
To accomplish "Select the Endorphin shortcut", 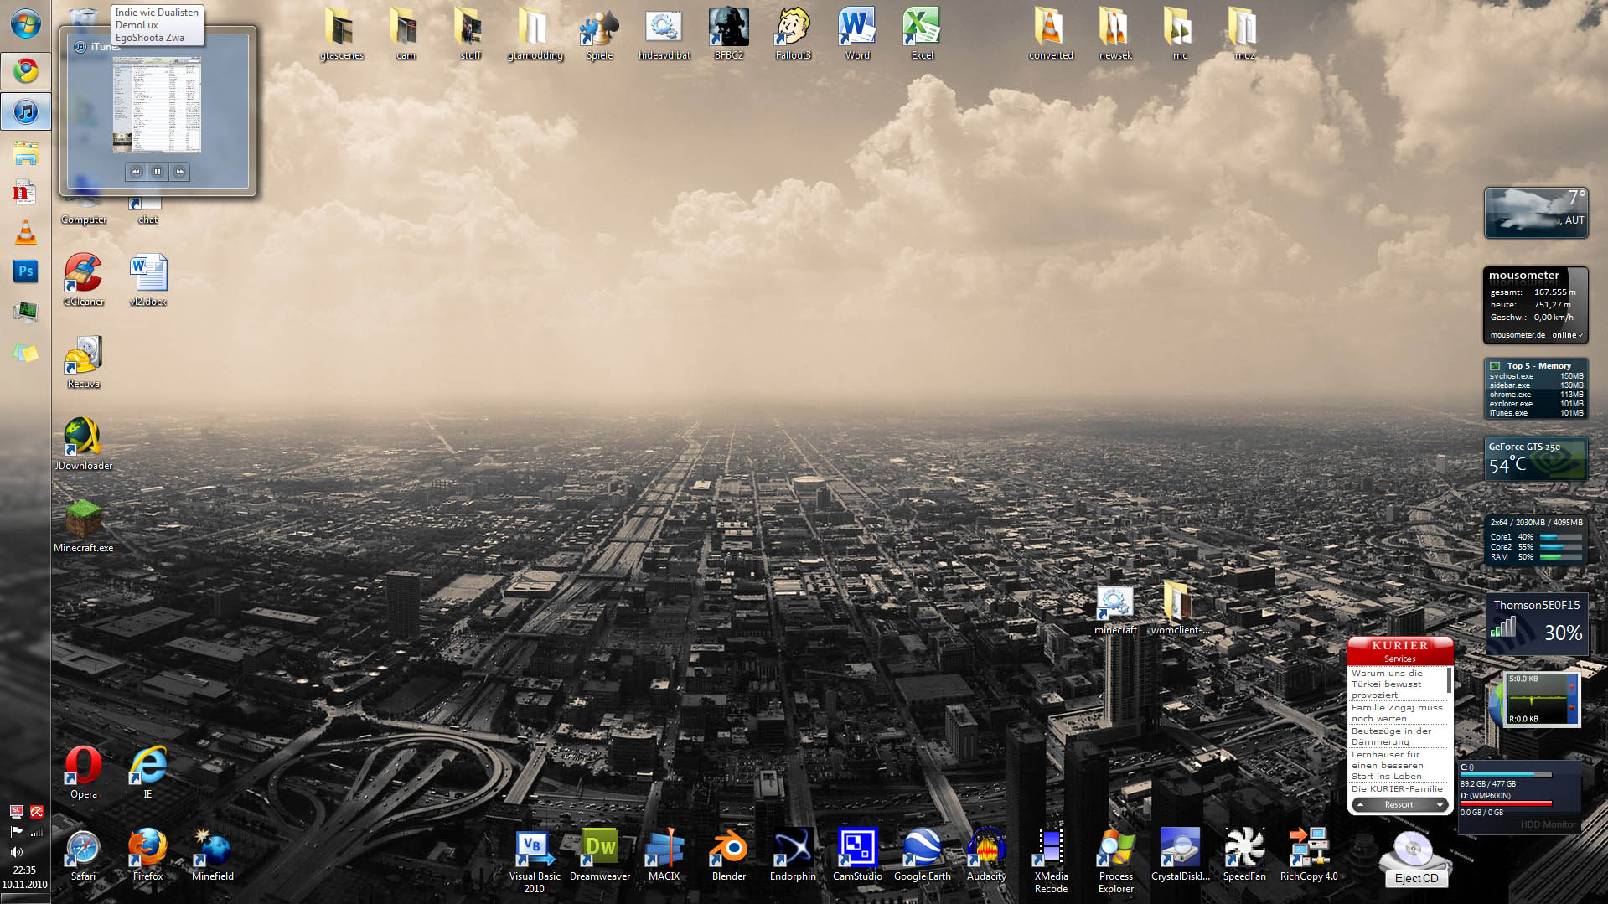I will click(x=793, y=855).
